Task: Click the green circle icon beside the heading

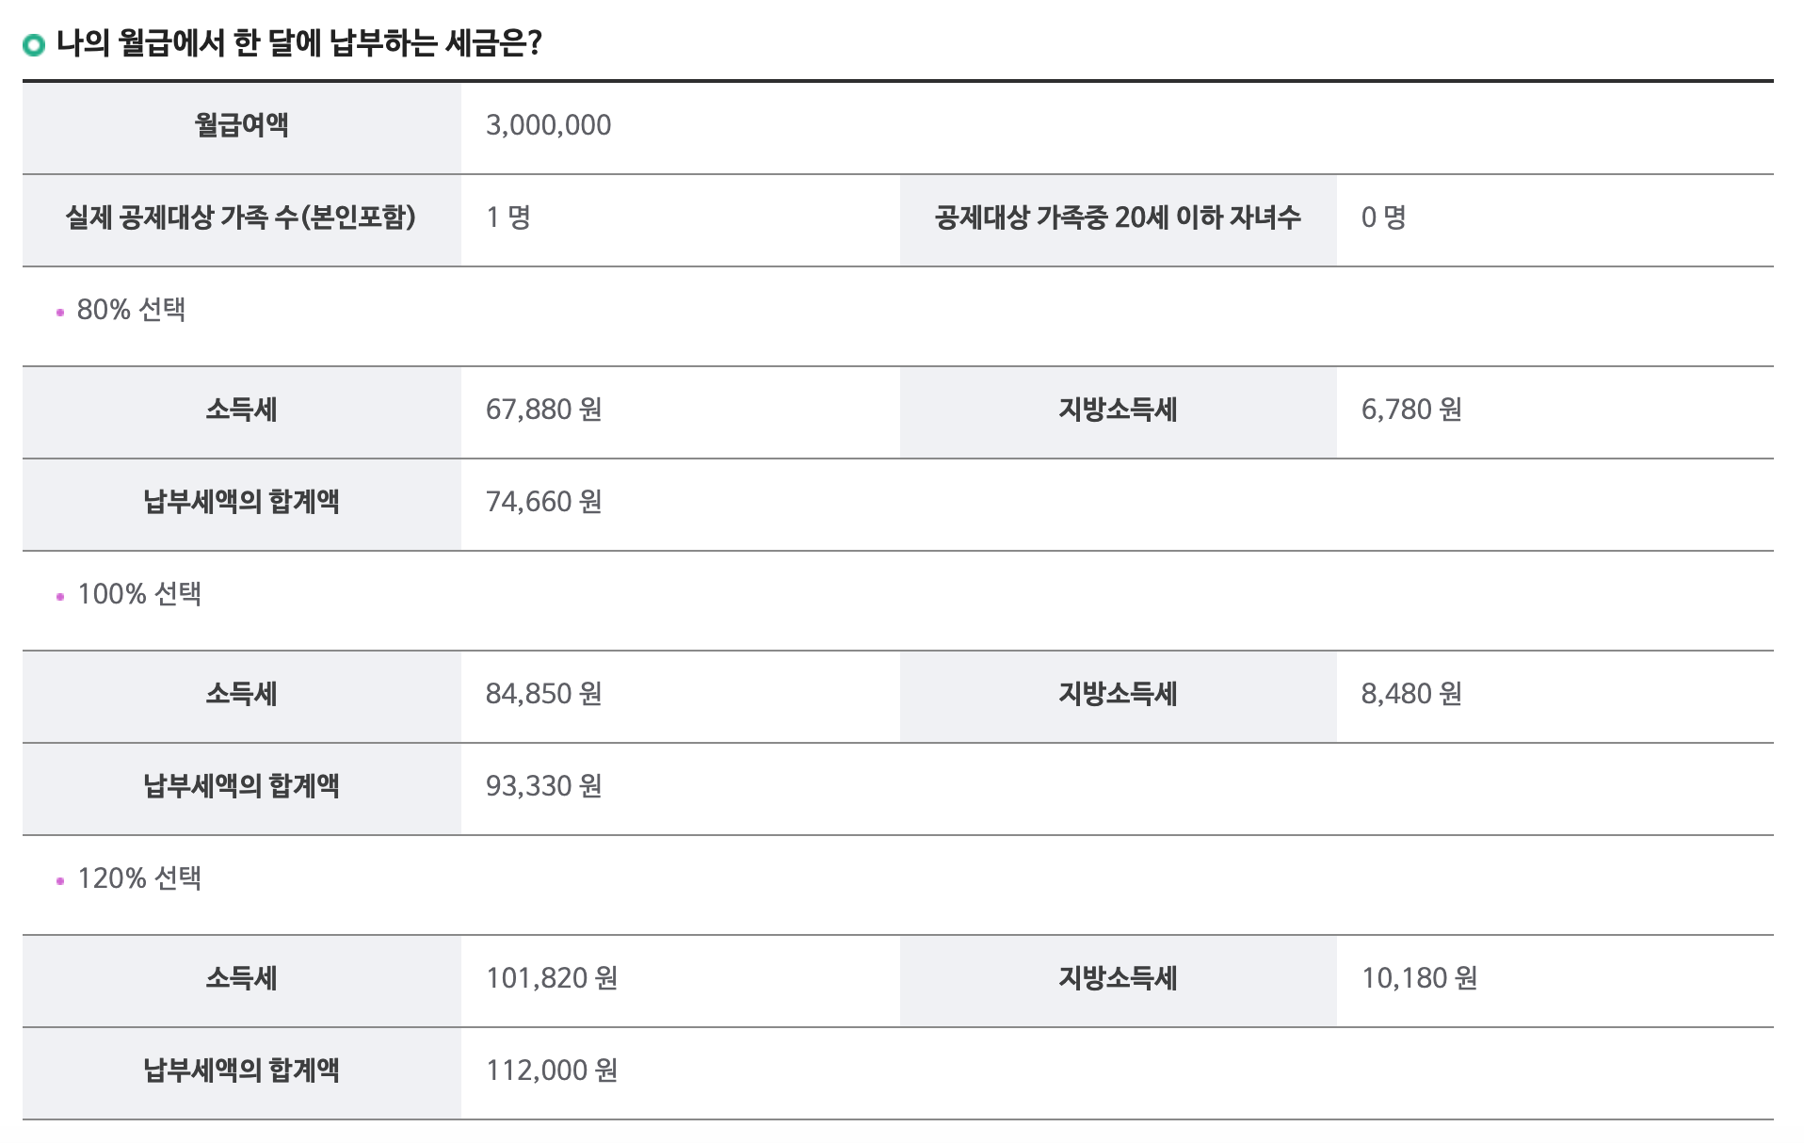Action: point(34,44)
